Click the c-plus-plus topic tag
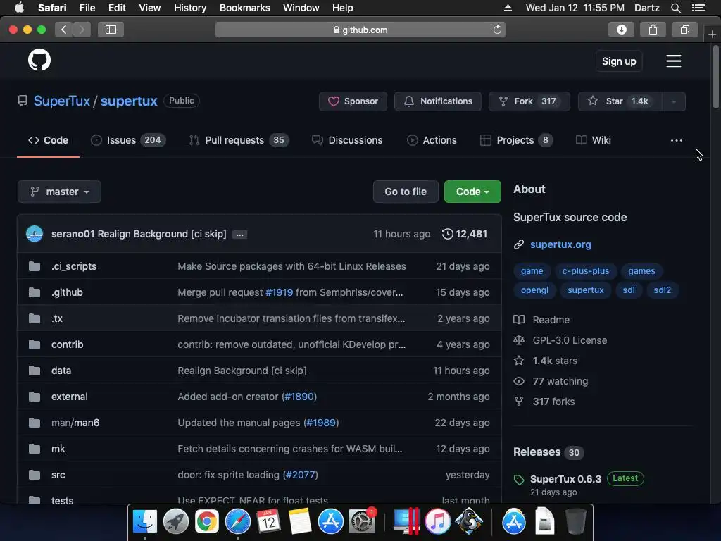 click(585, 271)
